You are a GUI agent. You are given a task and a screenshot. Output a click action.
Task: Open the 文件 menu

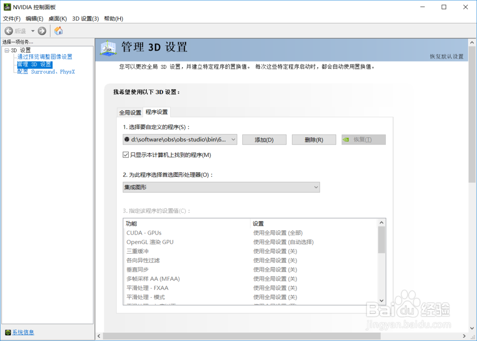pos(10,19)
